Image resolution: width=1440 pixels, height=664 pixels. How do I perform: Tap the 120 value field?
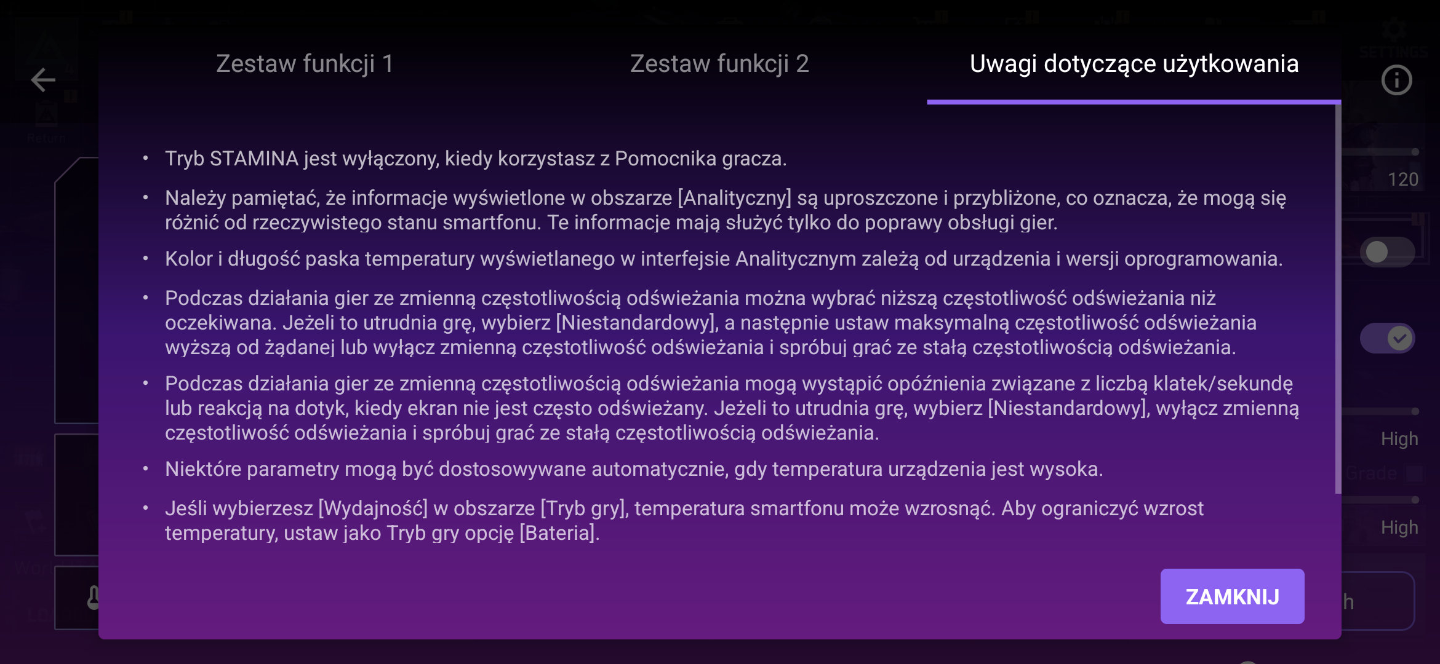point(1402,180)
